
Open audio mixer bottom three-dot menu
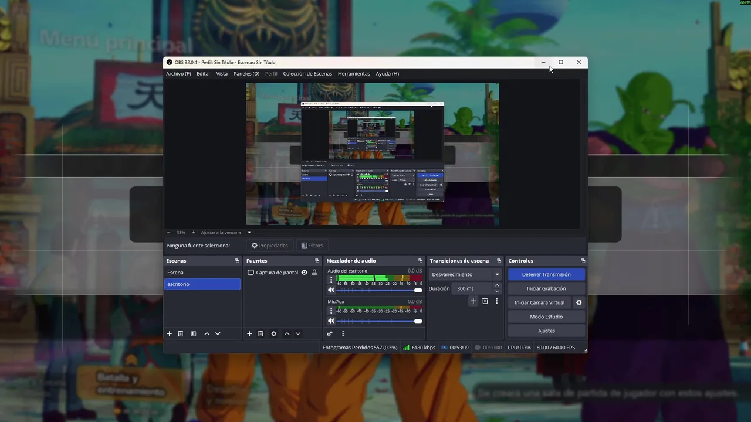tap(343, 333)
